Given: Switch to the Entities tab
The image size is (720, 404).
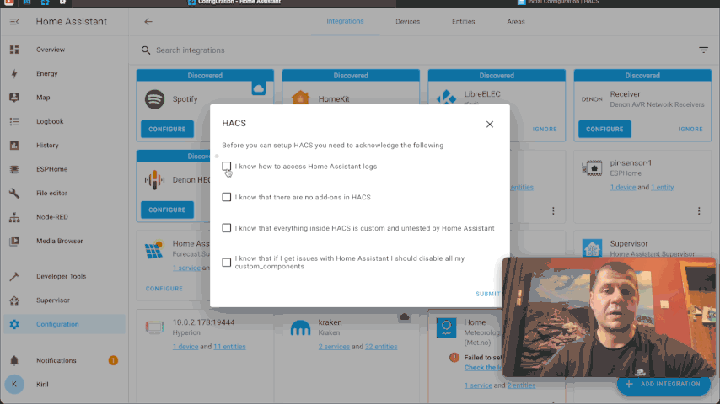Looking at the screenshot, I should coord(463,22).
